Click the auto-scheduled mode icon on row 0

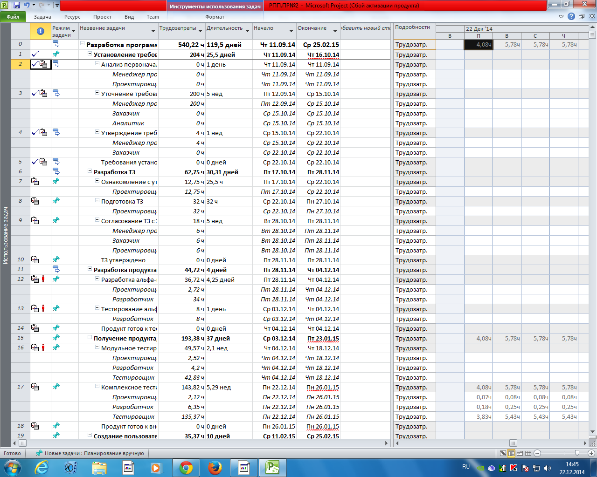(x=56, y=44)
